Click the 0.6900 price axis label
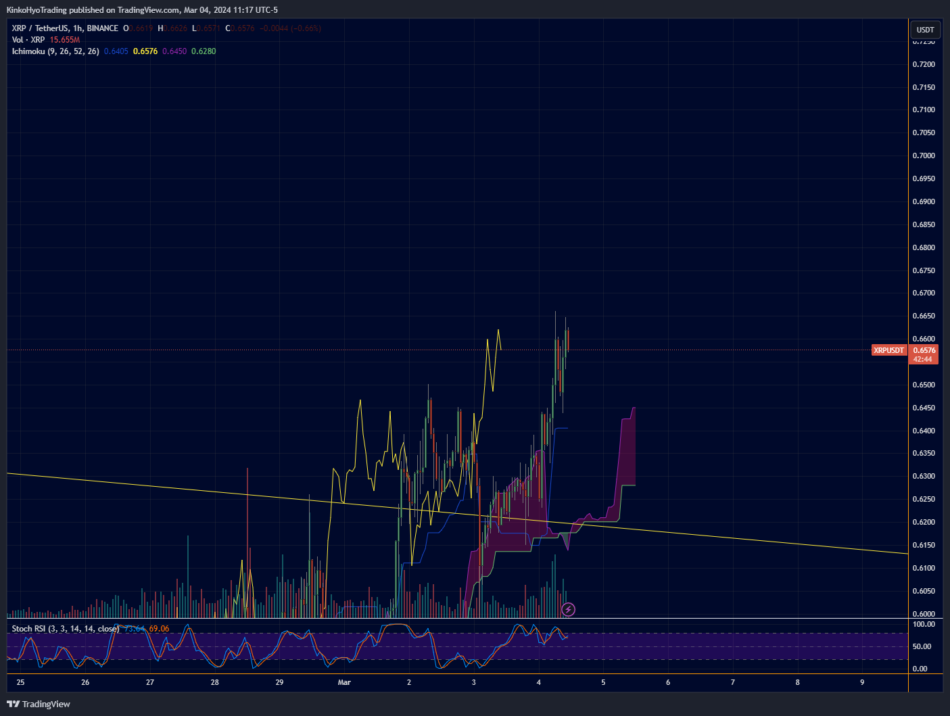 (924, 201)
